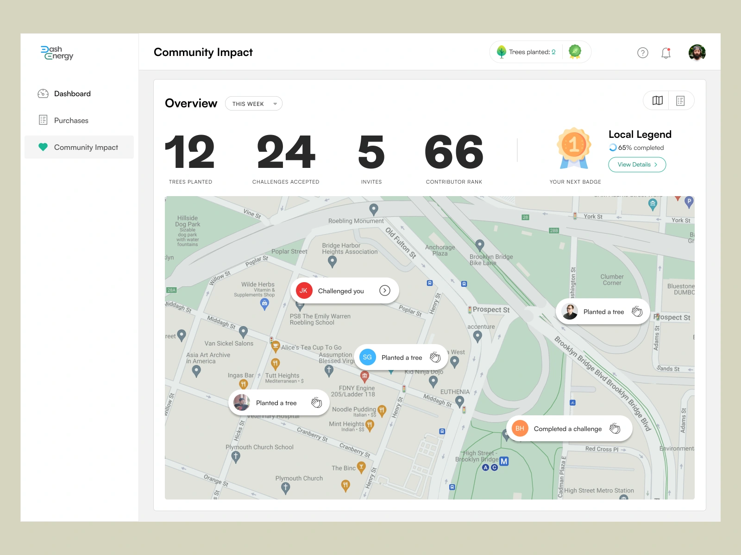Open the JK Challenged you arrow
The height and width of the screenshot is (555, 741).
(x=385, y=290)
